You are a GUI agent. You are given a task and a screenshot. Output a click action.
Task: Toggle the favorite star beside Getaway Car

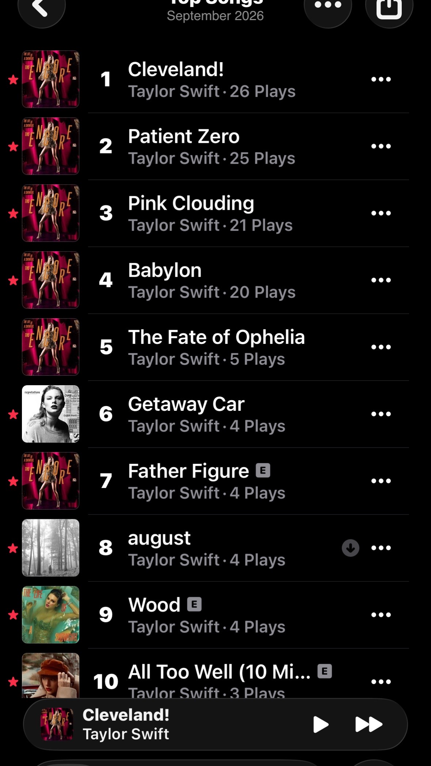pos(13,414)
